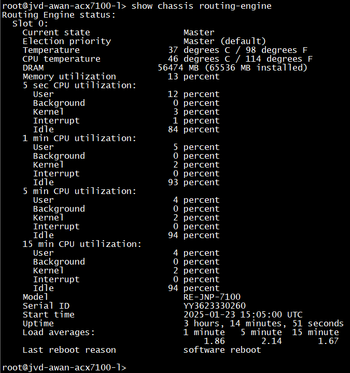Click the serial ID 'YY3623330260'
This screenshot has width=350, height=373.
(214, 306)
